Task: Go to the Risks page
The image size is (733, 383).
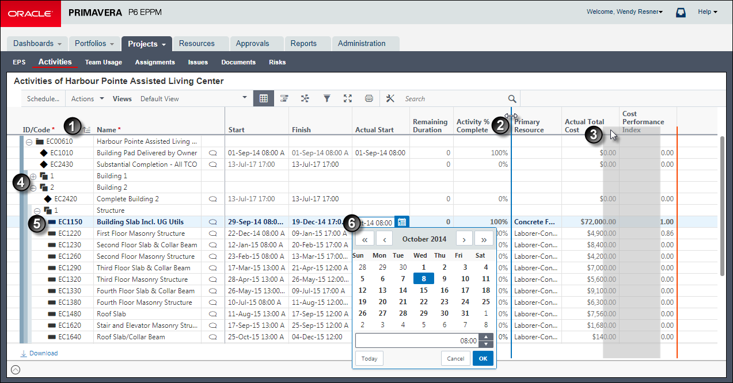Action: coord(278,62)
